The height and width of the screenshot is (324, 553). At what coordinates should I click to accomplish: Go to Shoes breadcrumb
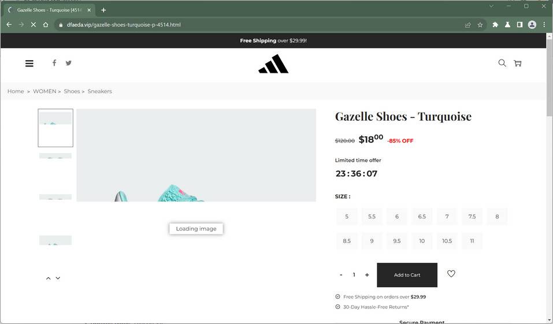pos(72,91)
